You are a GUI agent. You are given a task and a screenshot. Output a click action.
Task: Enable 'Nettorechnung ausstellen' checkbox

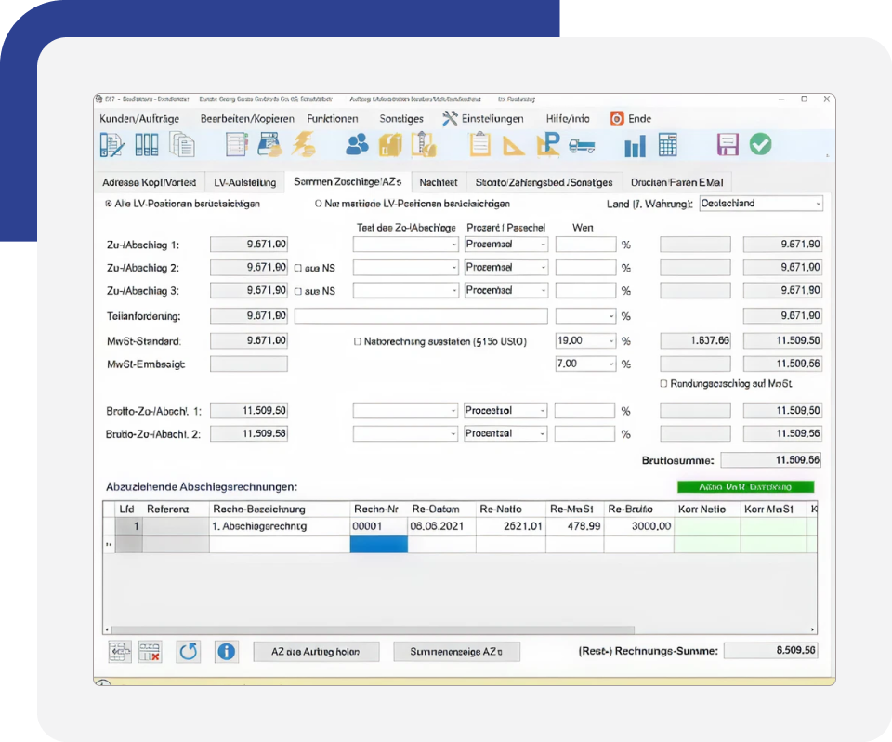(x=358, y=342)
